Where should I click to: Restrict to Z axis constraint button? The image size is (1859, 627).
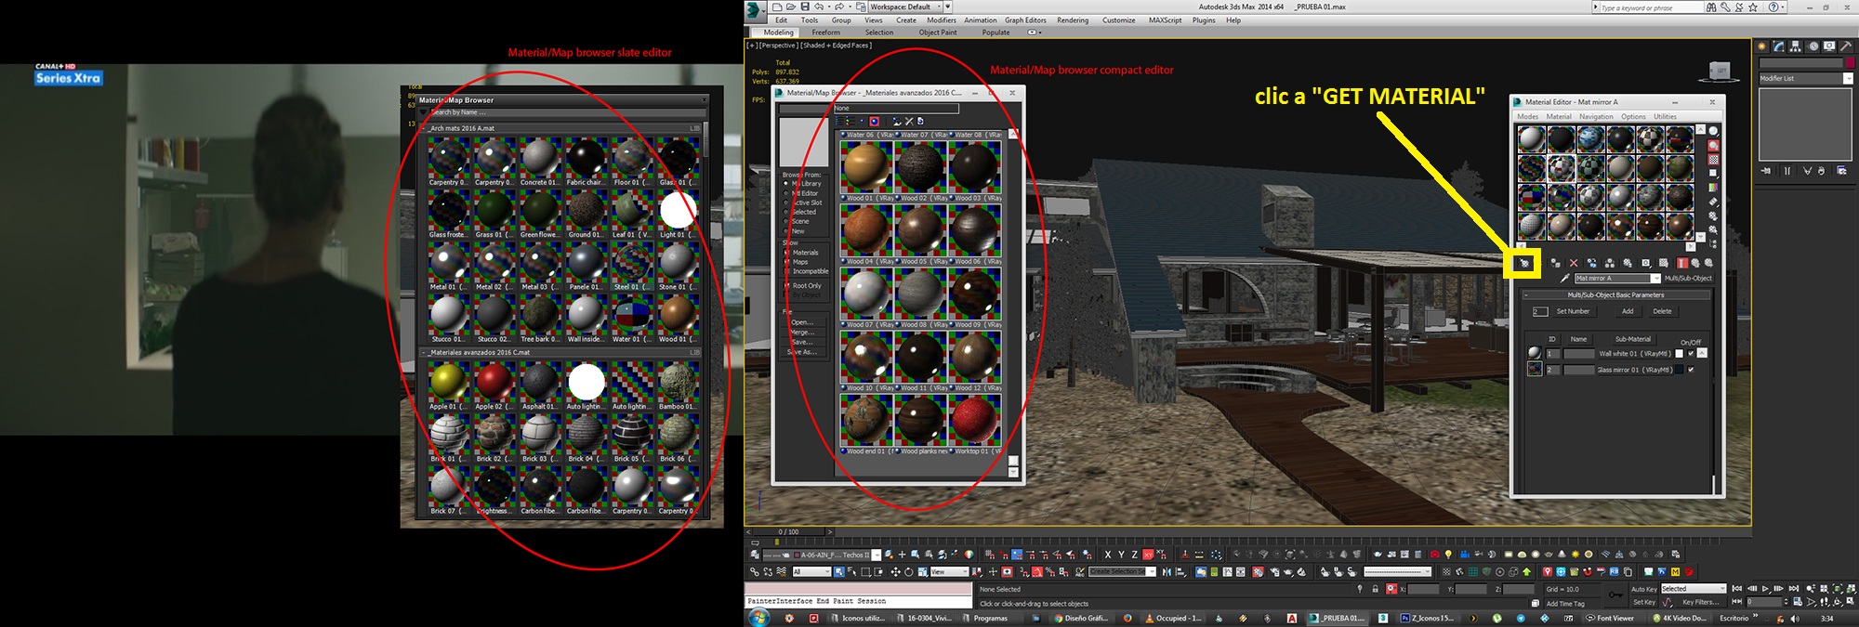coord(1134,555)
